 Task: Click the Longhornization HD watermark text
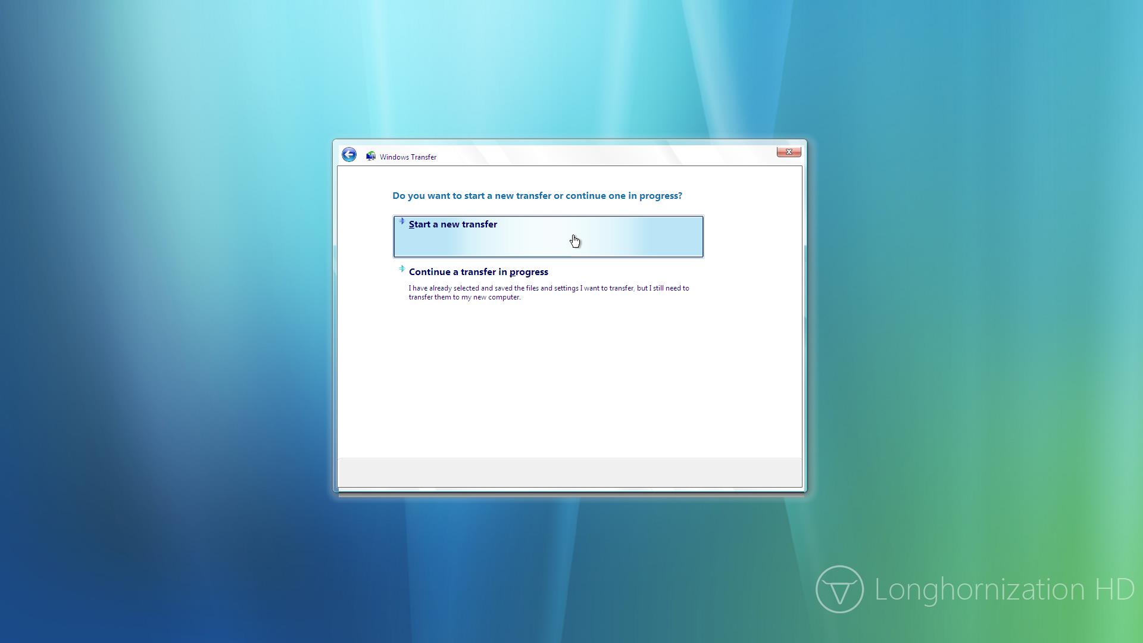(1004, 589)
